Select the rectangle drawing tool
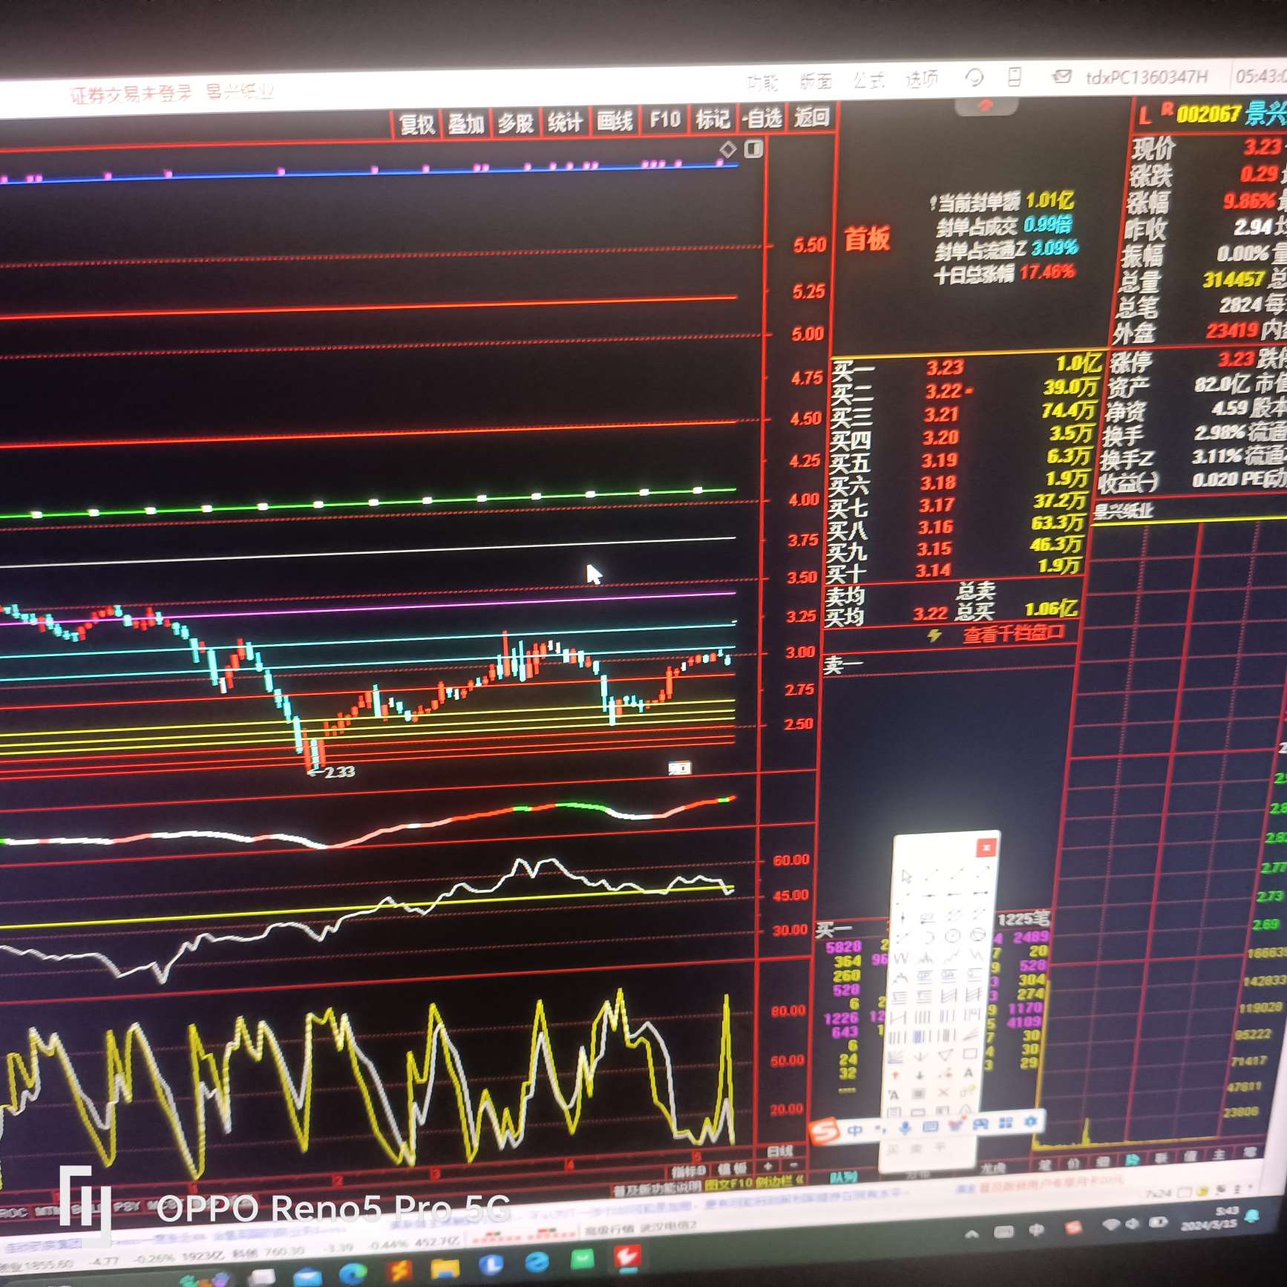 (969, 1054)
